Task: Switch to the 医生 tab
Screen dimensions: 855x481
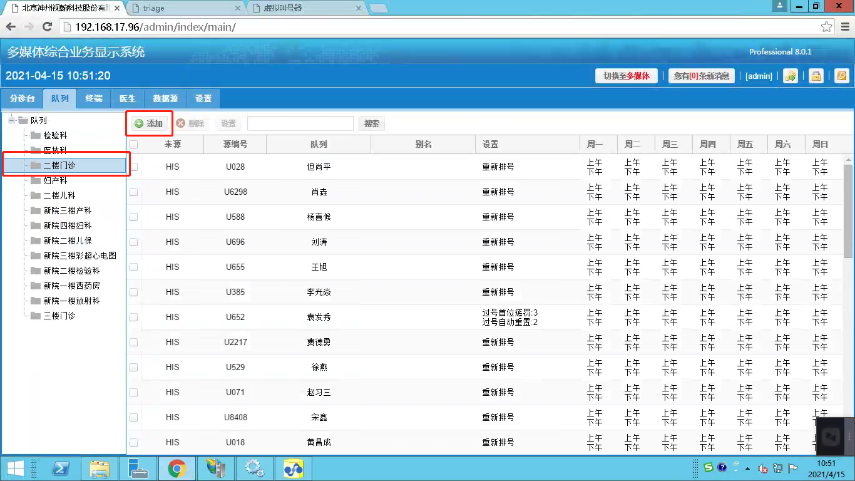Action: (128, 98)
